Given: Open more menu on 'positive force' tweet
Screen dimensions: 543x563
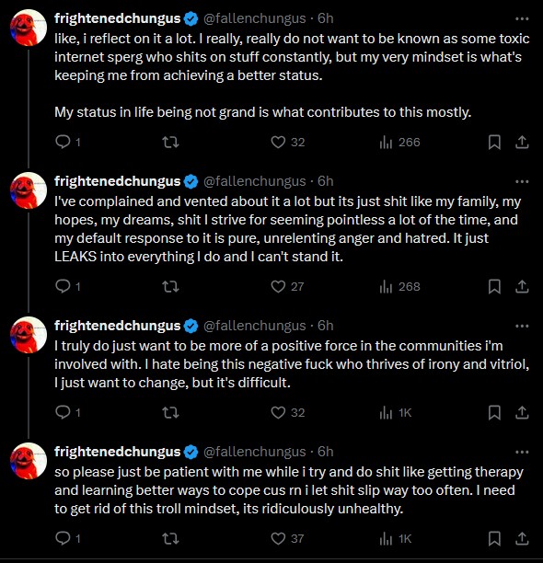Looking at the screenshot, I should [522, 326].
